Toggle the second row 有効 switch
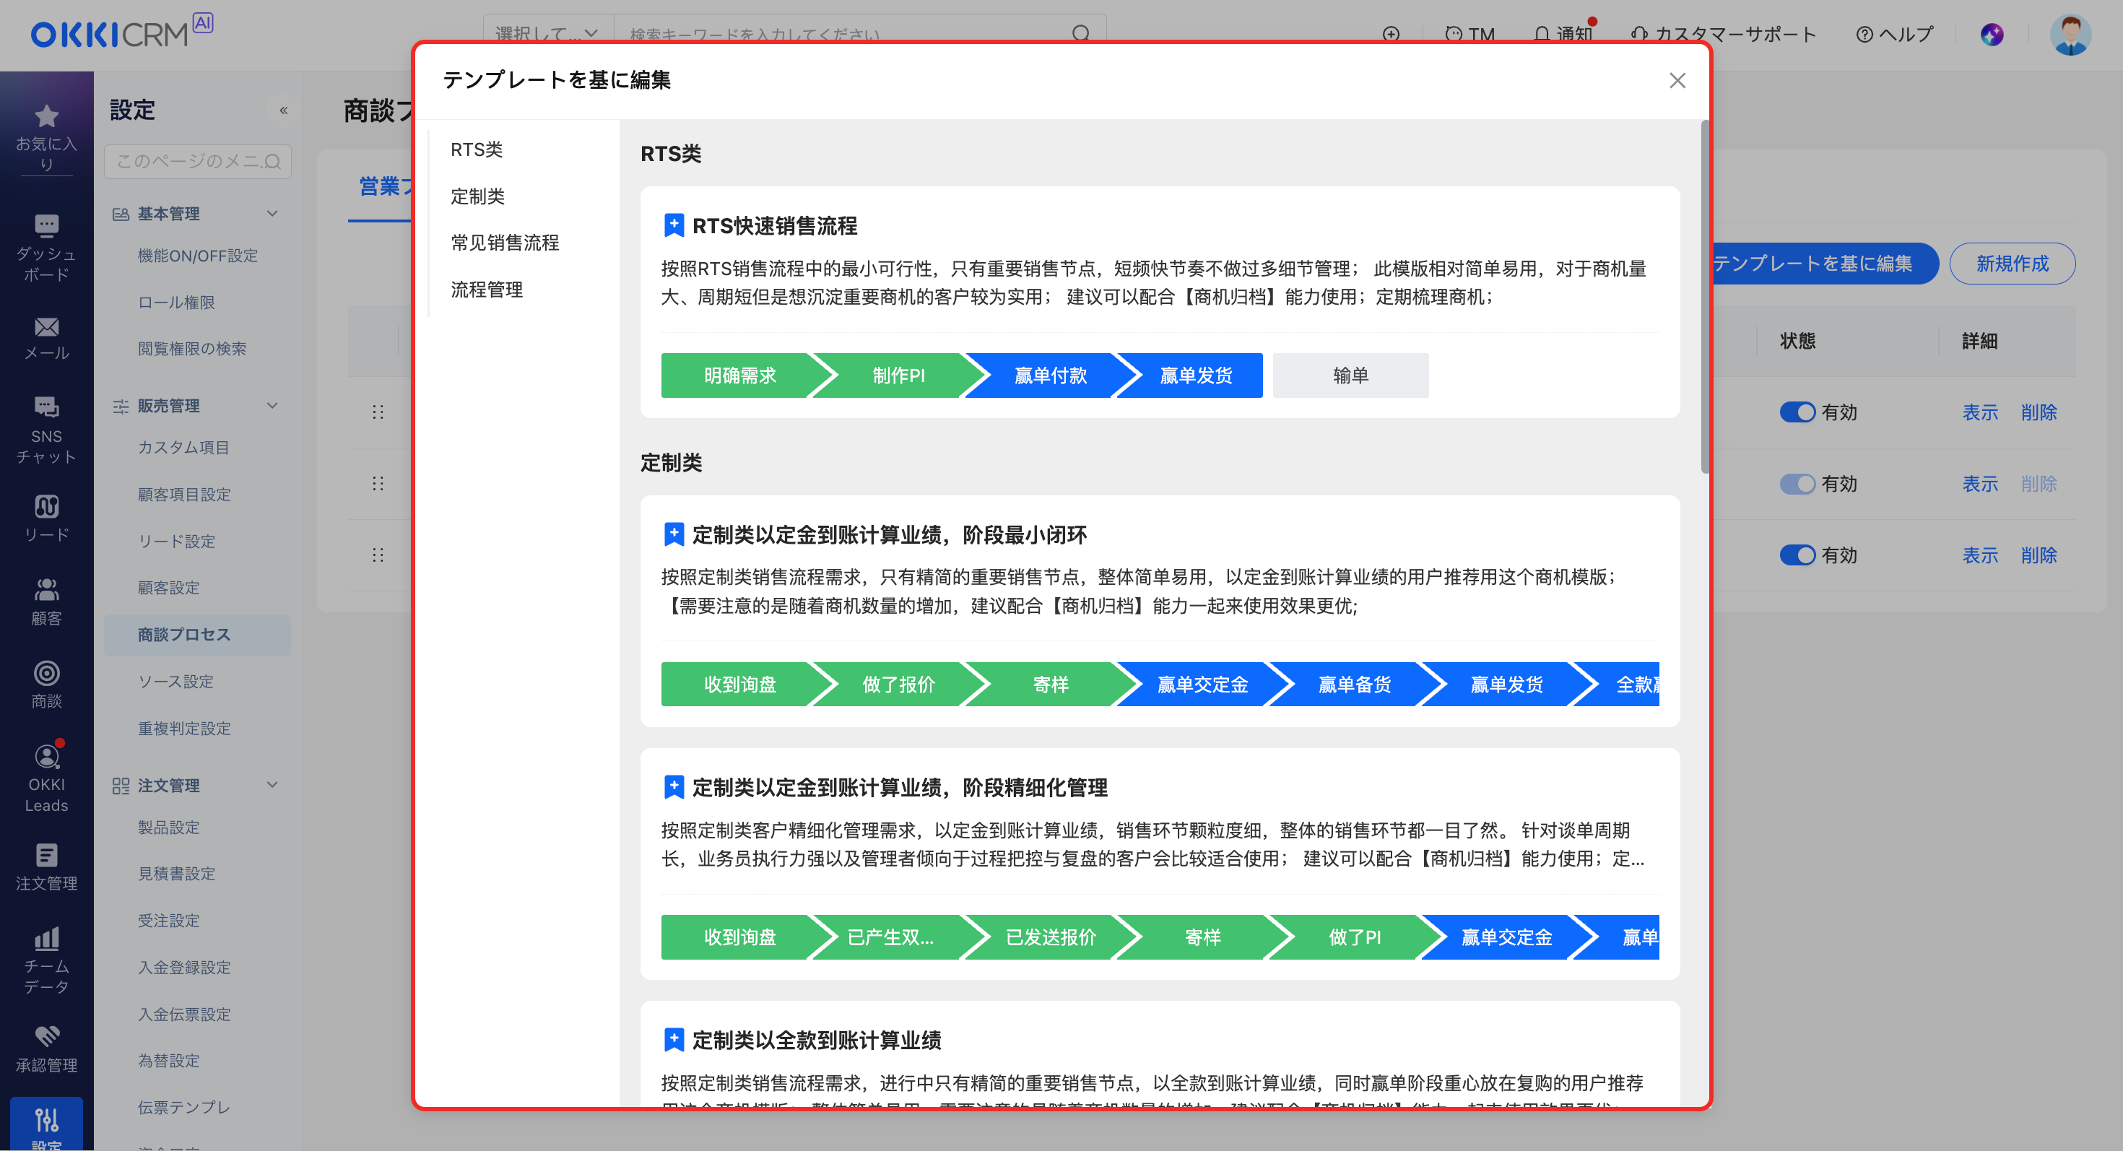Viewport: 2123px width, 1151px height. pyautogui.click(x=1797, y=484)
